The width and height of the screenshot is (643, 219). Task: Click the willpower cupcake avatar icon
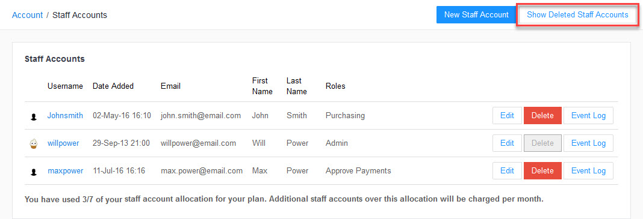tap(34, 143)
